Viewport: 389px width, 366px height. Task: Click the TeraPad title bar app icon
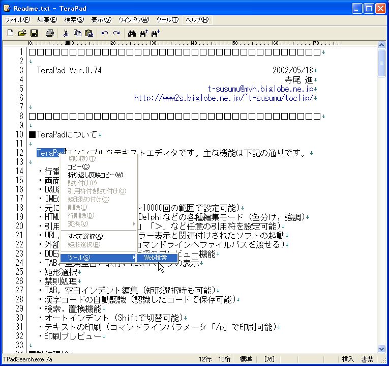7,8
